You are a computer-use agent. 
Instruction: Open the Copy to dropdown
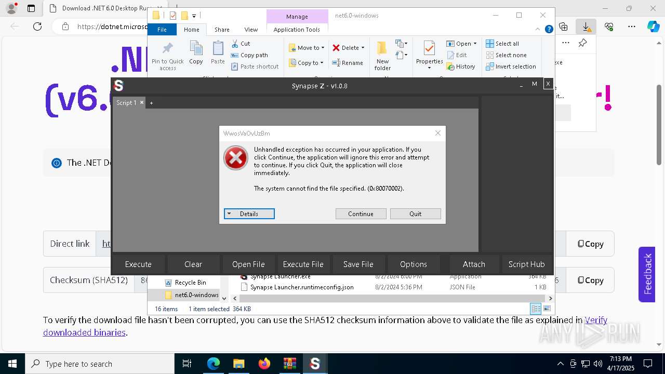tap(306, 63)
